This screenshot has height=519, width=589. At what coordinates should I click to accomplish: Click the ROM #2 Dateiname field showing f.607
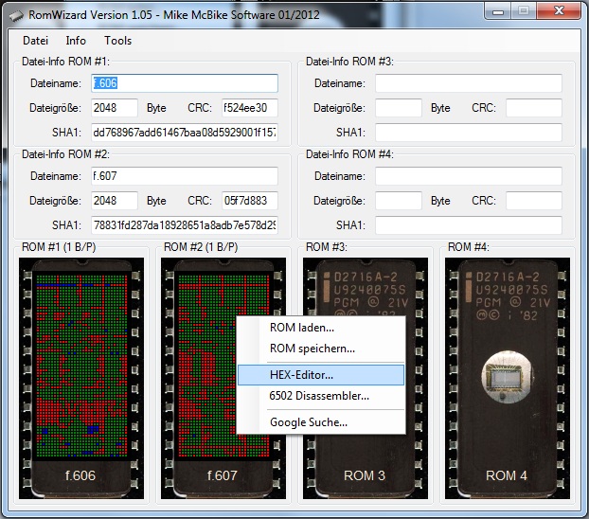(185, 176)
